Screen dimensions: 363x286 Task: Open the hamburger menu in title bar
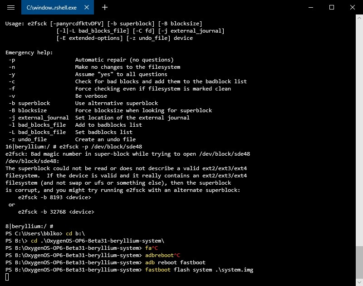[x=10, y=7]
